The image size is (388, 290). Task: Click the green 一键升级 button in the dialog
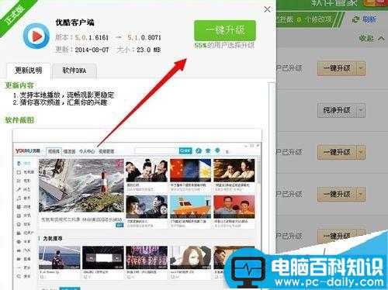pyautogui.click(x=225, y=30)
